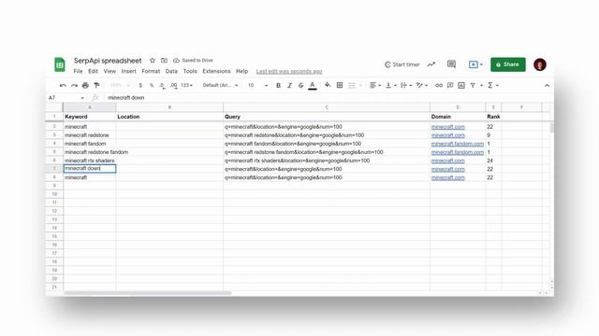Open the font size 10 dropdown
This screenshot has height=336, width=599.
point(257,85)
